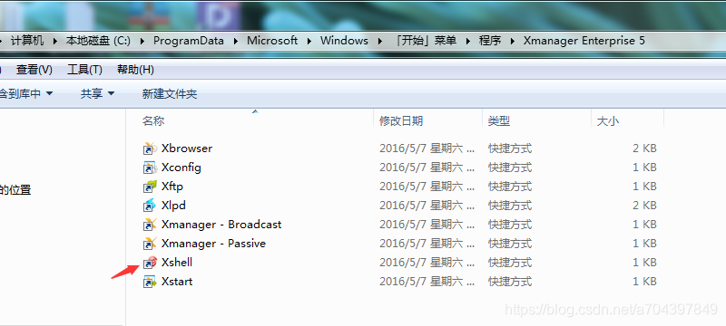Click Xmanager Enterprise 5 breadcrumb
This screenshot has height=326, width=726.
coord(584,41)
